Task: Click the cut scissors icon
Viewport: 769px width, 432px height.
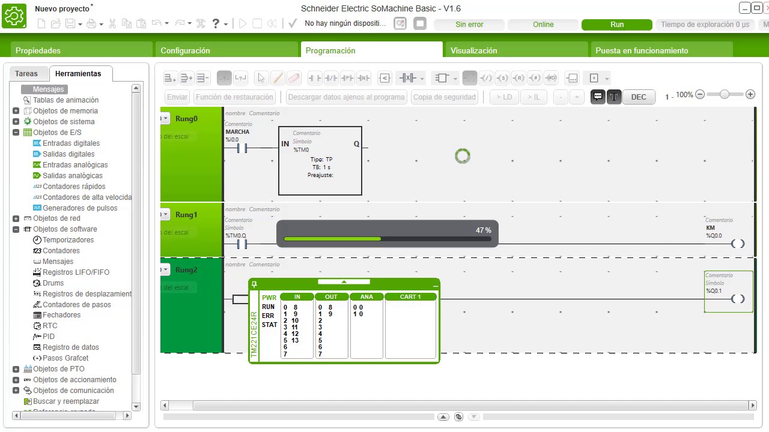Action: [x=112, y=24]
